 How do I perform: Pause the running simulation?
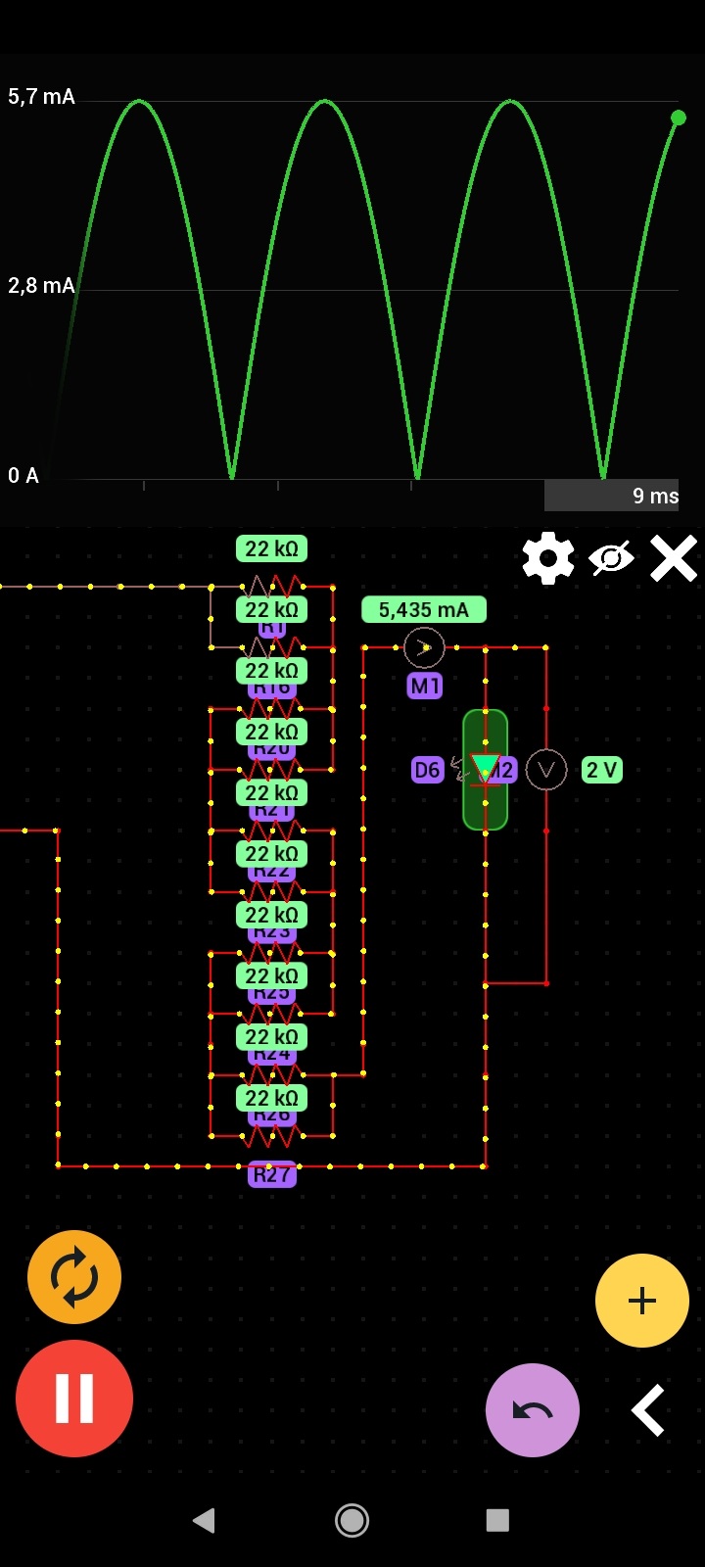click(74, 1398)
